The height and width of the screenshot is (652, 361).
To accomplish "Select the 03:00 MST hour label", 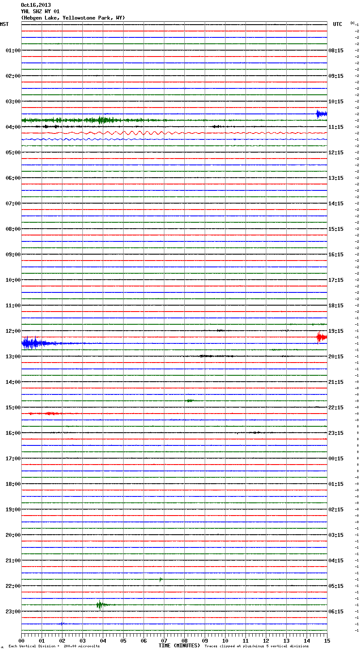I will pyautogui.click(x=13, y=102).
